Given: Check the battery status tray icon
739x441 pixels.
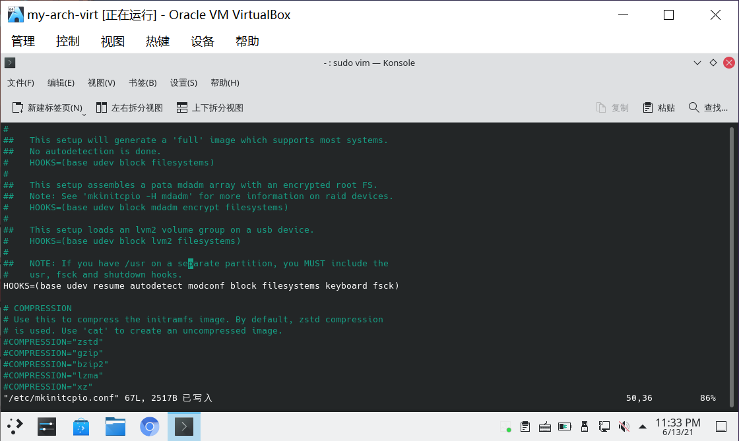Looking at the screenshot, I should click(x=564, y=426).
